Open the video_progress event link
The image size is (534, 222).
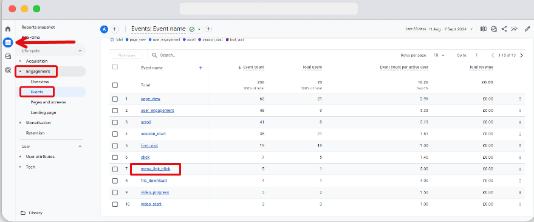click(x=155, y=192)
